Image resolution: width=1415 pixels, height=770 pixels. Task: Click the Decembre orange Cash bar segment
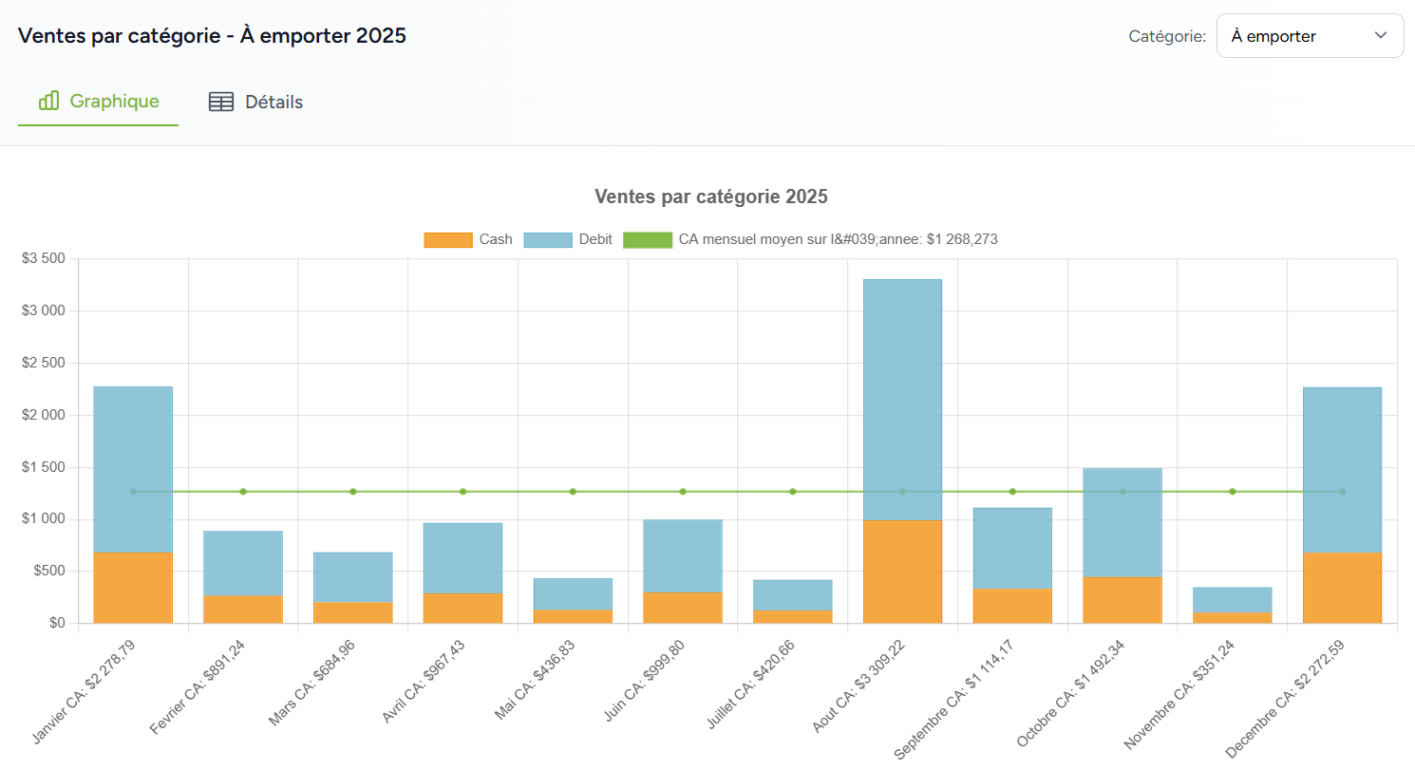pyautogui.click(x=1342, y=588)
